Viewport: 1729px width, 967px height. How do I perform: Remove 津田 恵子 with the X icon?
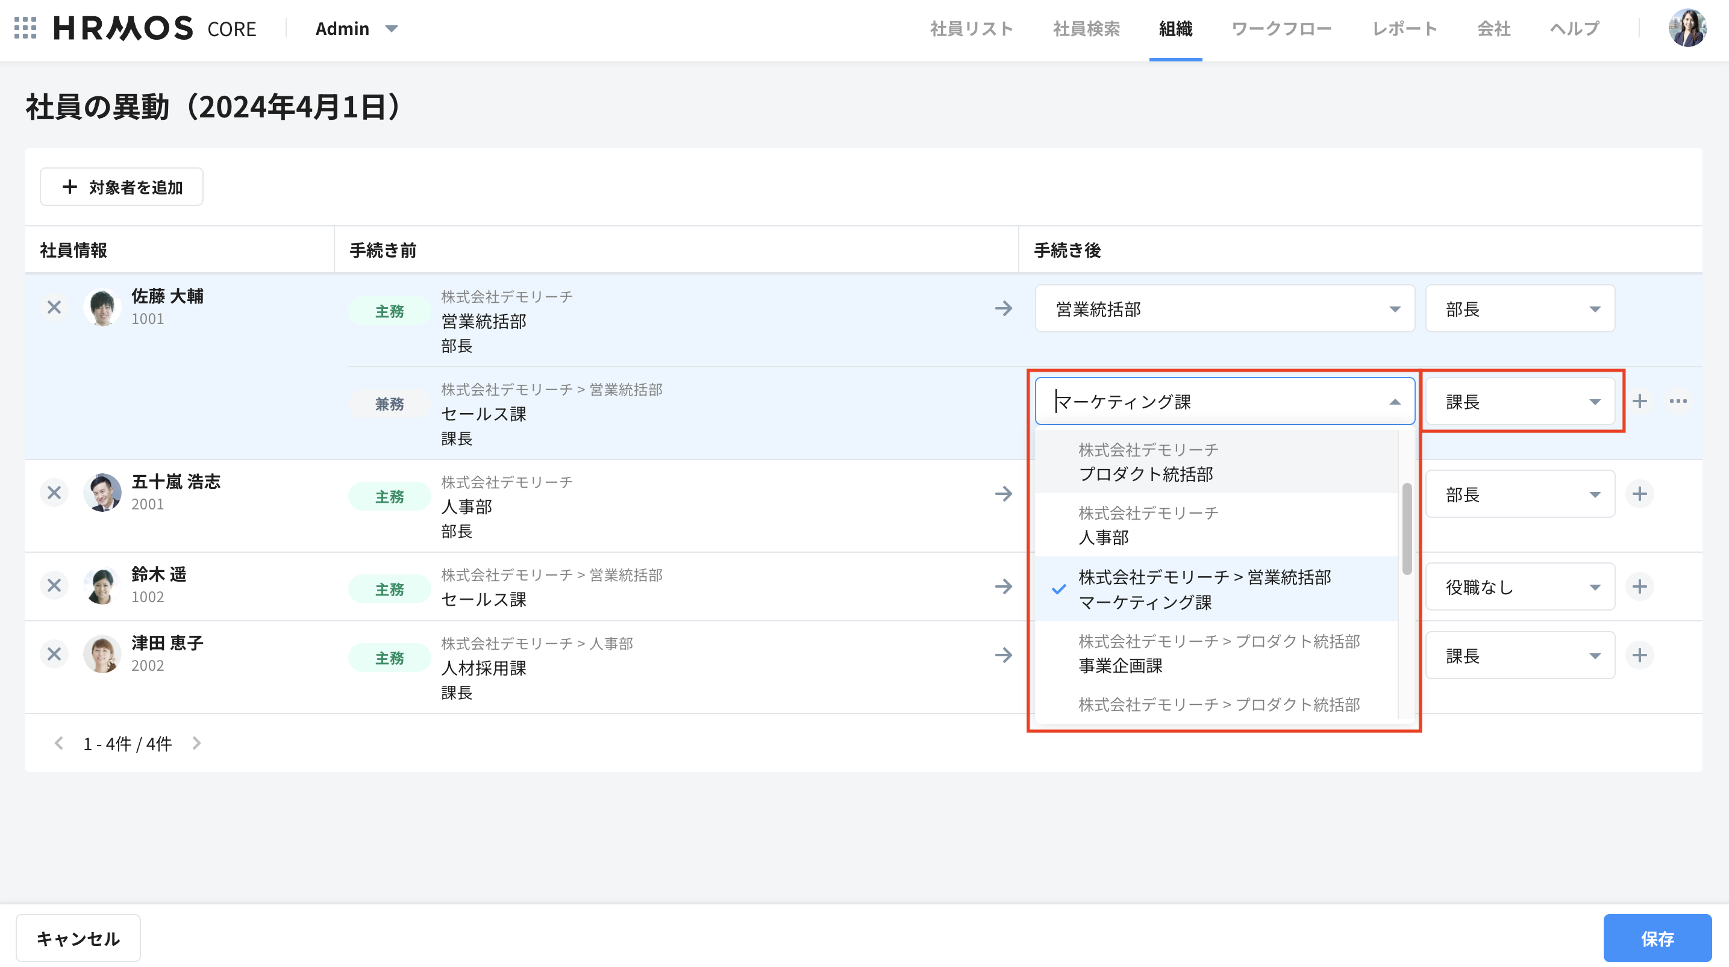click(x=54, y=655)
